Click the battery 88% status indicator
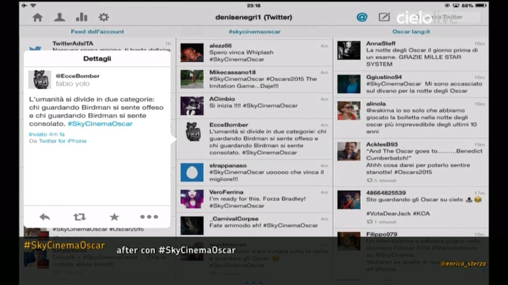This screenshot has width=508, height=285. (x=474, y=6)
